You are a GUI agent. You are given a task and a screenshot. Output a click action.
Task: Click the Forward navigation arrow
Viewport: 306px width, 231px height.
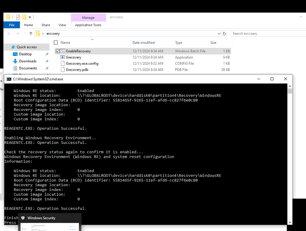[x=18, y=34]
